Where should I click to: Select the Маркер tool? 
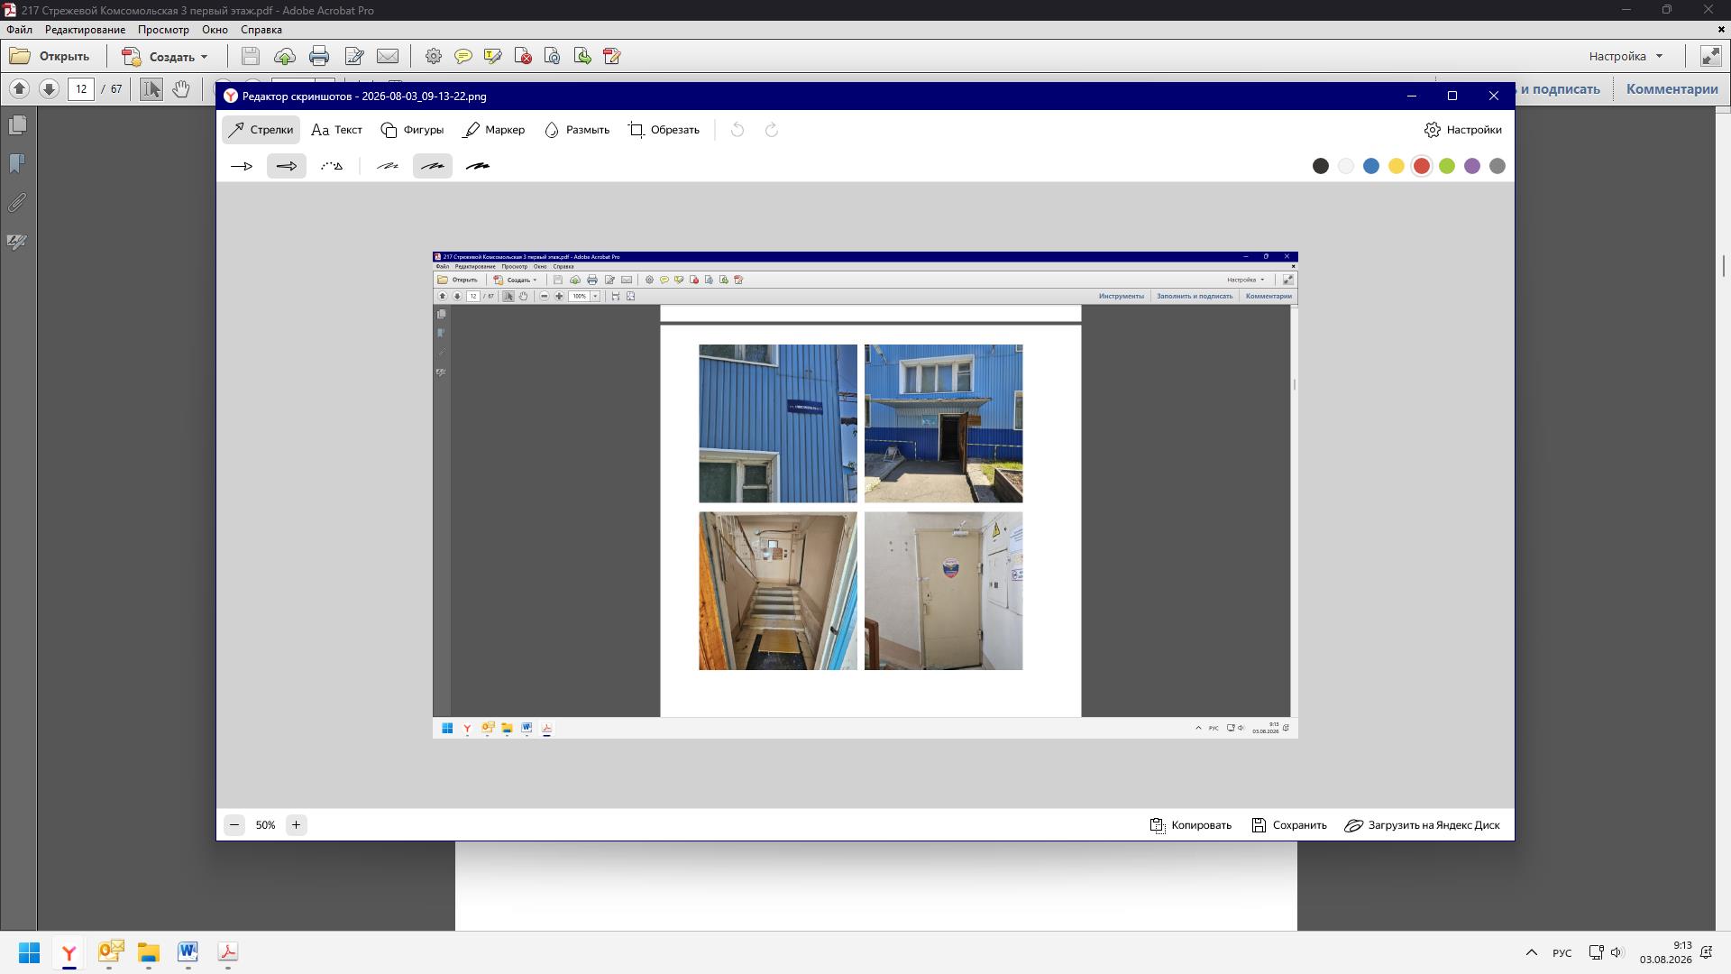pos(494,130)
